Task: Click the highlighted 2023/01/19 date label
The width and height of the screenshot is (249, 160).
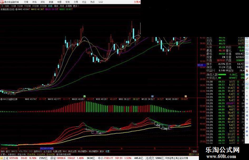Action: click(x=47, y=149)
